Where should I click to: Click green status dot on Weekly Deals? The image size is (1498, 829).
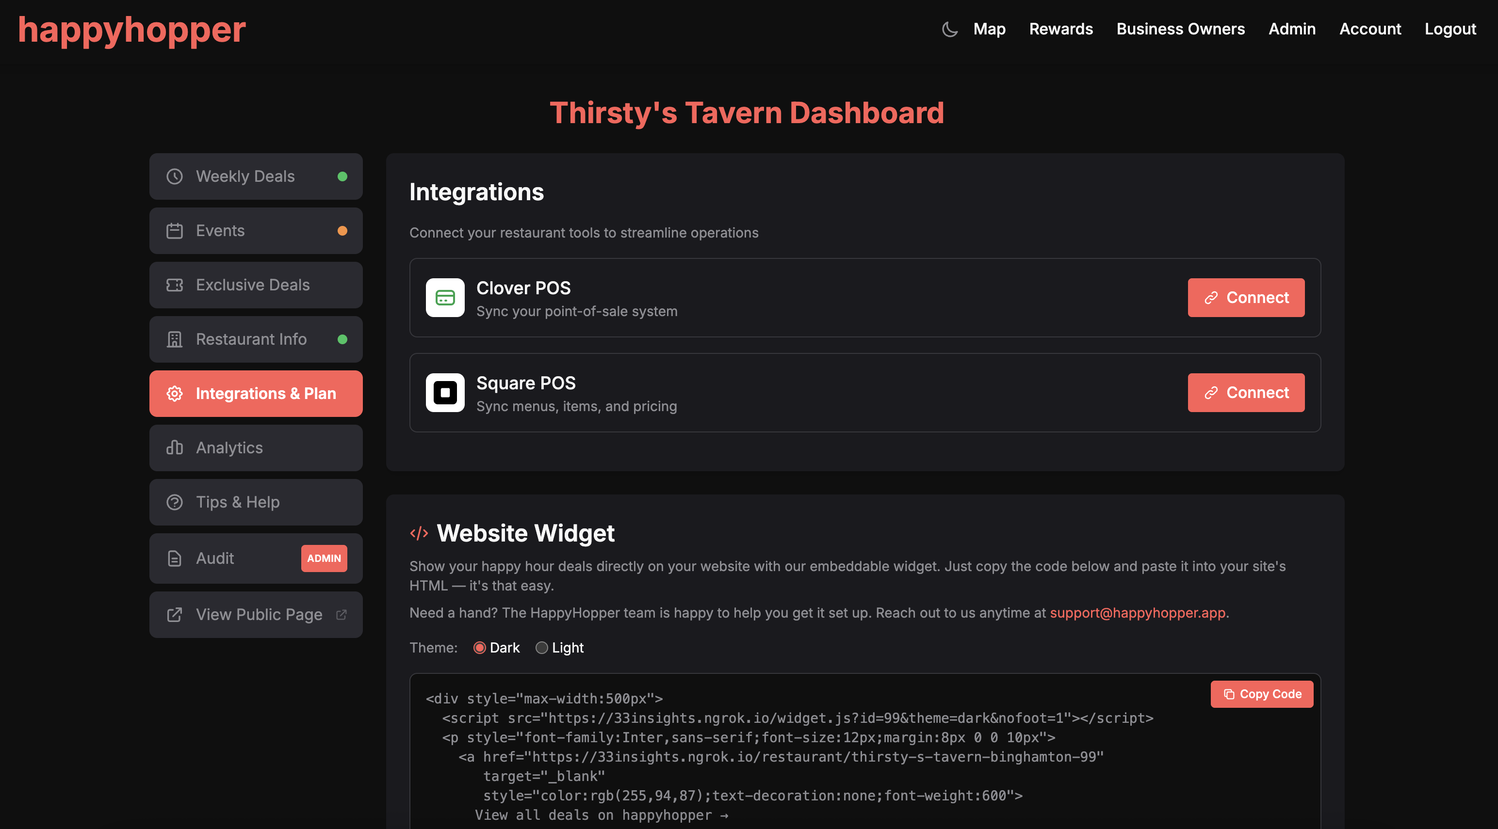tap(342, 176)
